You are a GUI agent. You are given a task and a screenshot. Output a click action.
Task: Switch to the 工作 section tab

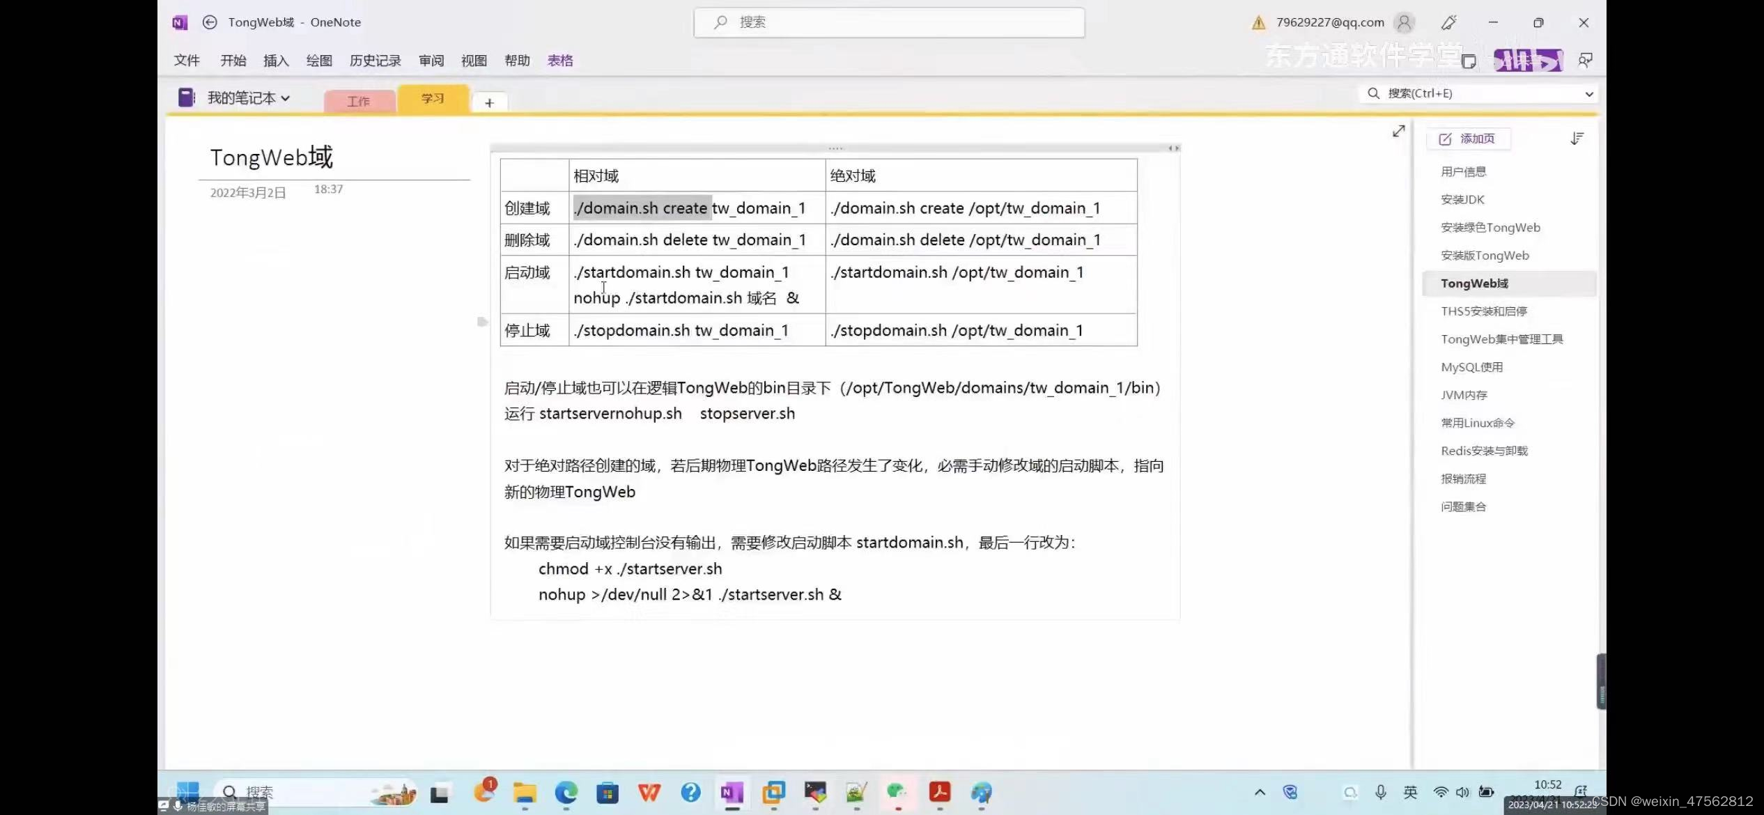click(x=359, y=101)
